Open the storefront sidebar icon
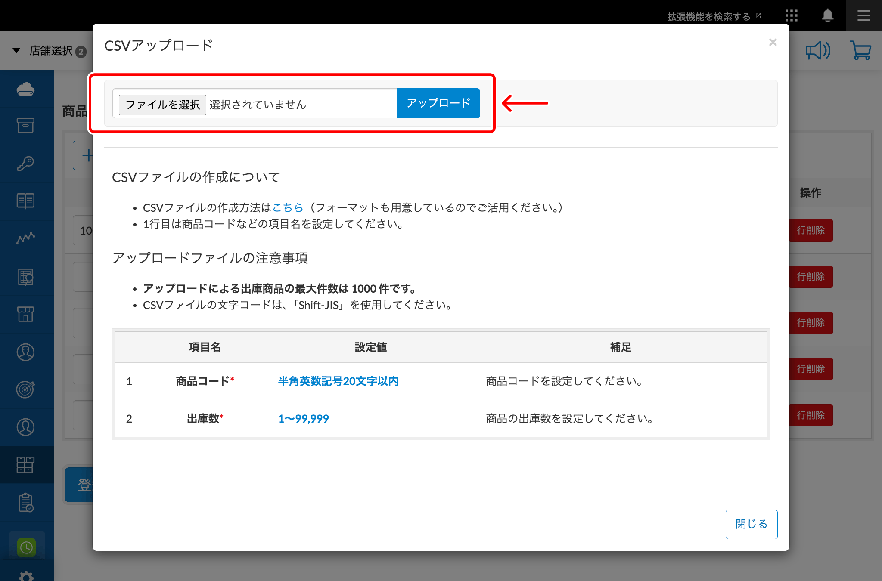The width and height of the screenshot is (882, 581). (x=26, y=314)
